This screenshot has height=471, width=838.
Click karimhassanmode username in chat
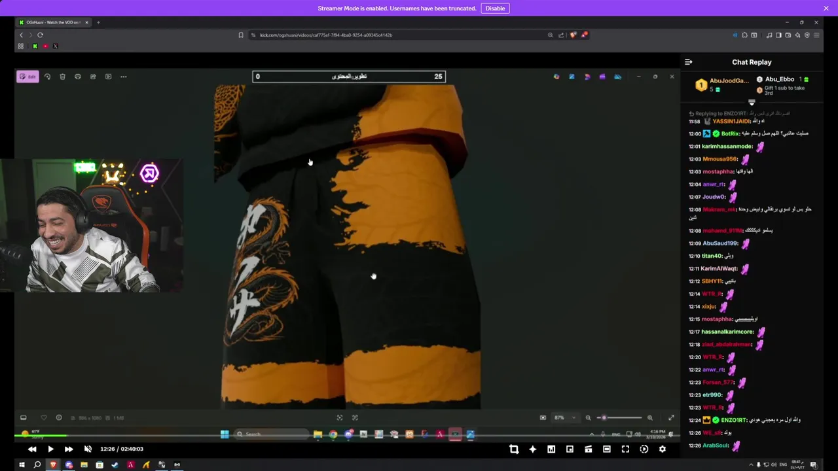coord(727,147)
